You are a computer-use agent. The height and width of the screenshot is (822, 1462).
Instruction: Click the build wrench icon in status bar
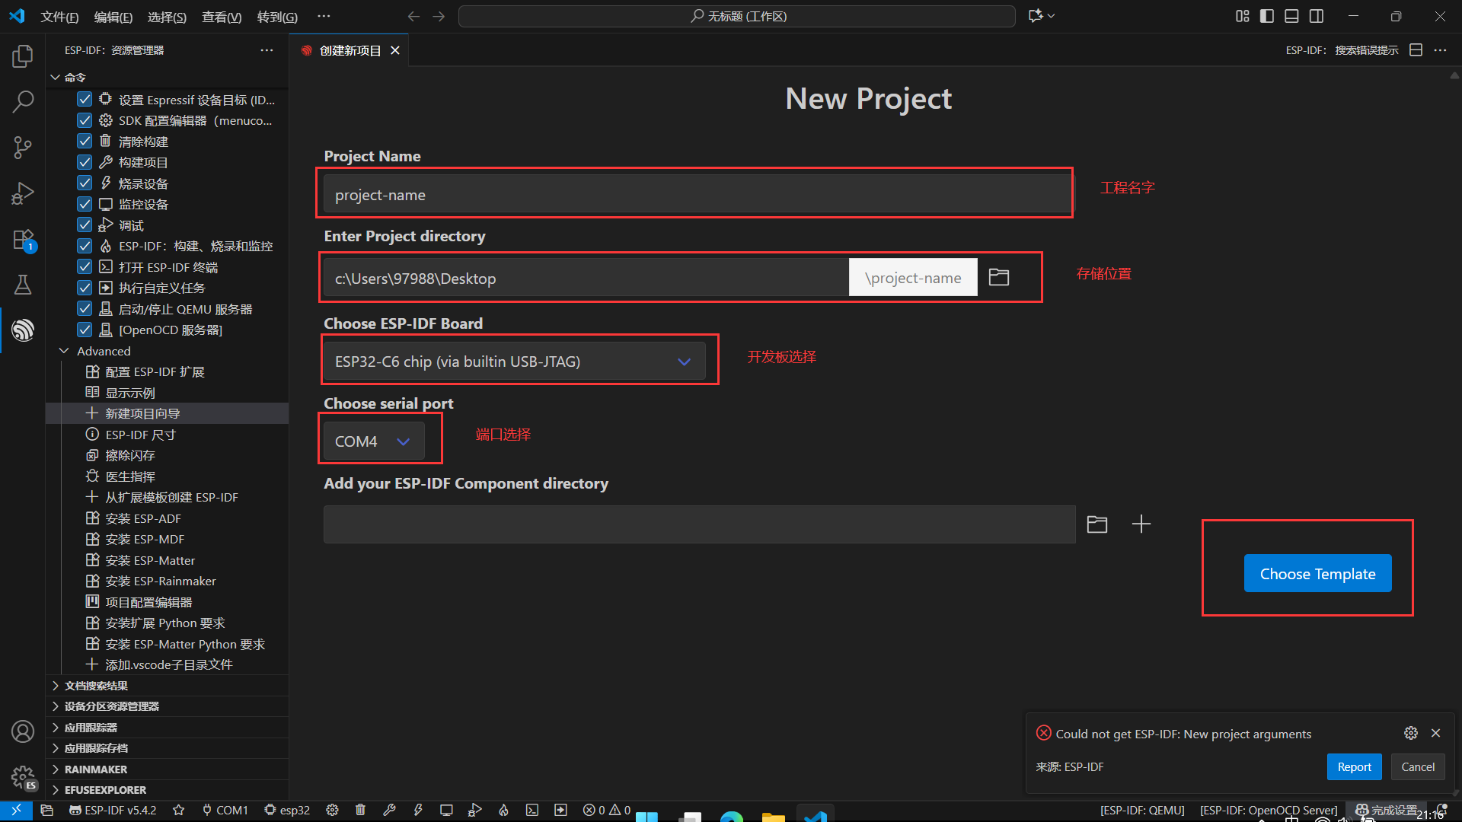pyautogui.click(x=389, y=810)
